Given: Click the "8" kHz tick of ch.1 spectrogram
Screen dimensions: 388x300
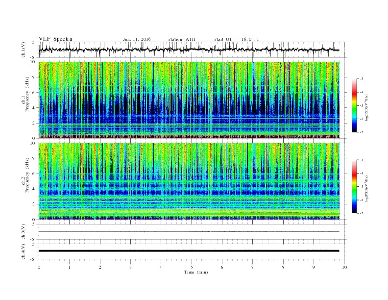Looking at the screenshot, I should [x=34, y=77].
